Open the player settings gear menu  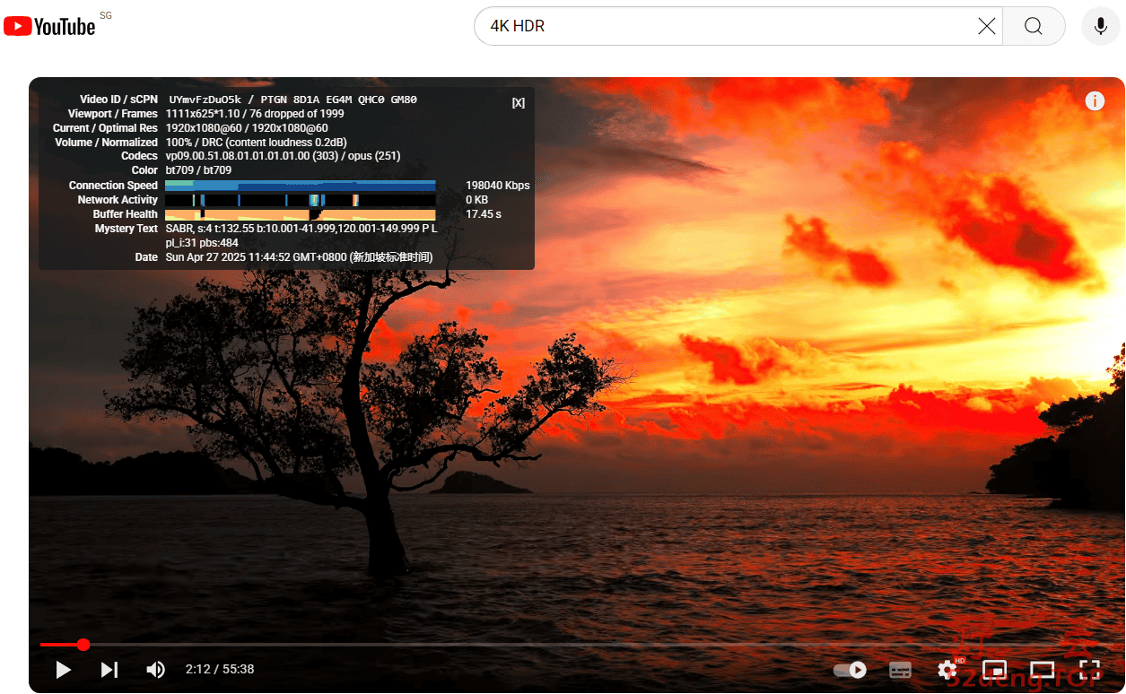[947, 670]
